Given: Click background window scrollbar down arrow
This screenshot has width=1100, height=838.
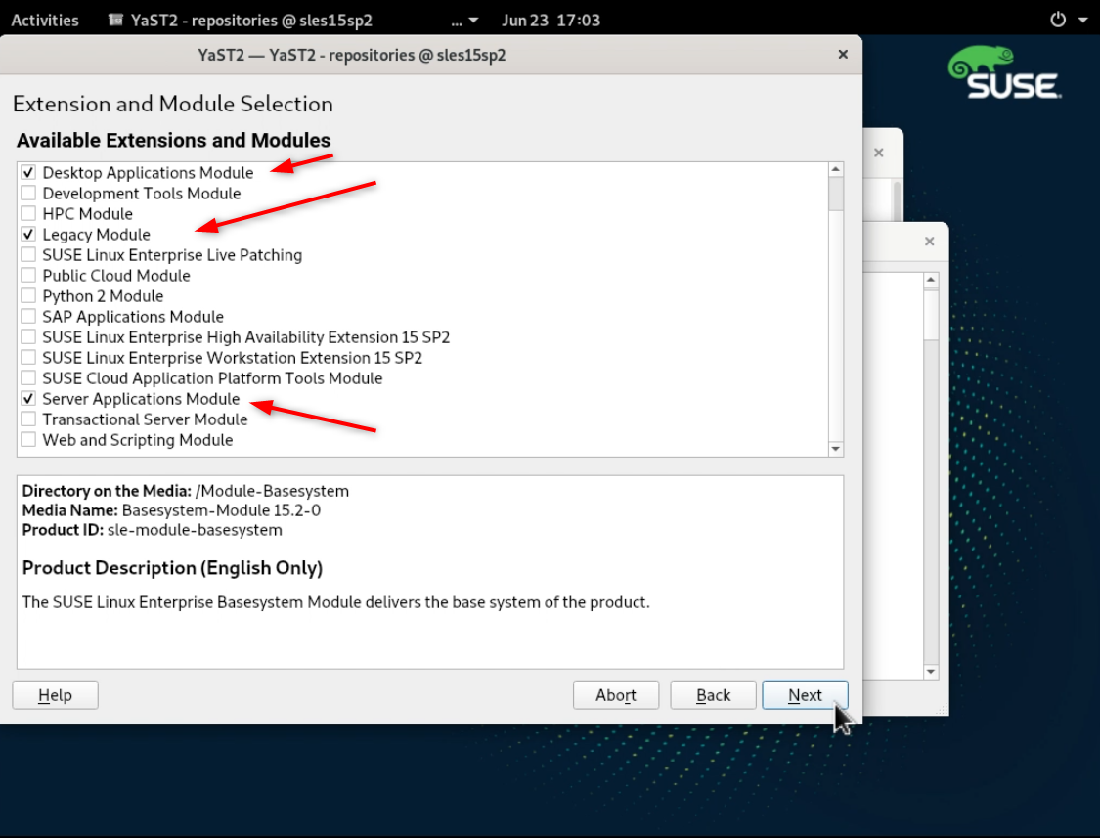Looking at the screenshot, I should pos(931,672).
